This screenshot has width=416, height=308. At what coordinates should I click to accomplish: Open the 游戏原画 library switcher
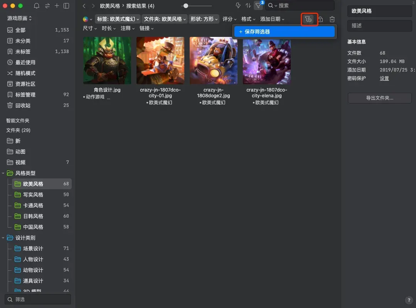[x=19, y=18]
